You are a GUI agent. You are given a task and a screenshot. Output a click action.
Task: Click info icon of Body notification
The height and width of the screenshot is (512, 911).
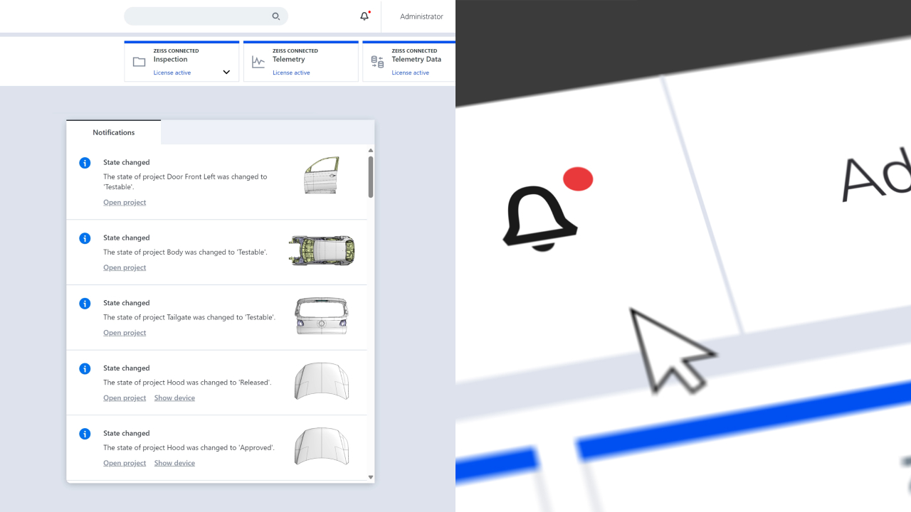(x=85, y=238)
